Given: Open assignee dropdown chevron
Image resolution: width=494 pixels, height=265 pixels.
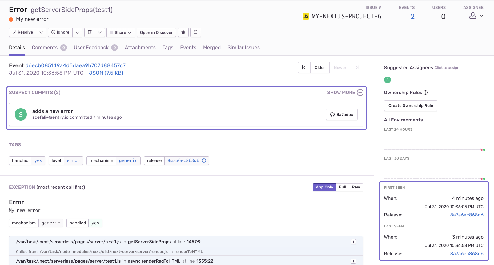Looking at the screenshot, I should [x=482, y=16].
